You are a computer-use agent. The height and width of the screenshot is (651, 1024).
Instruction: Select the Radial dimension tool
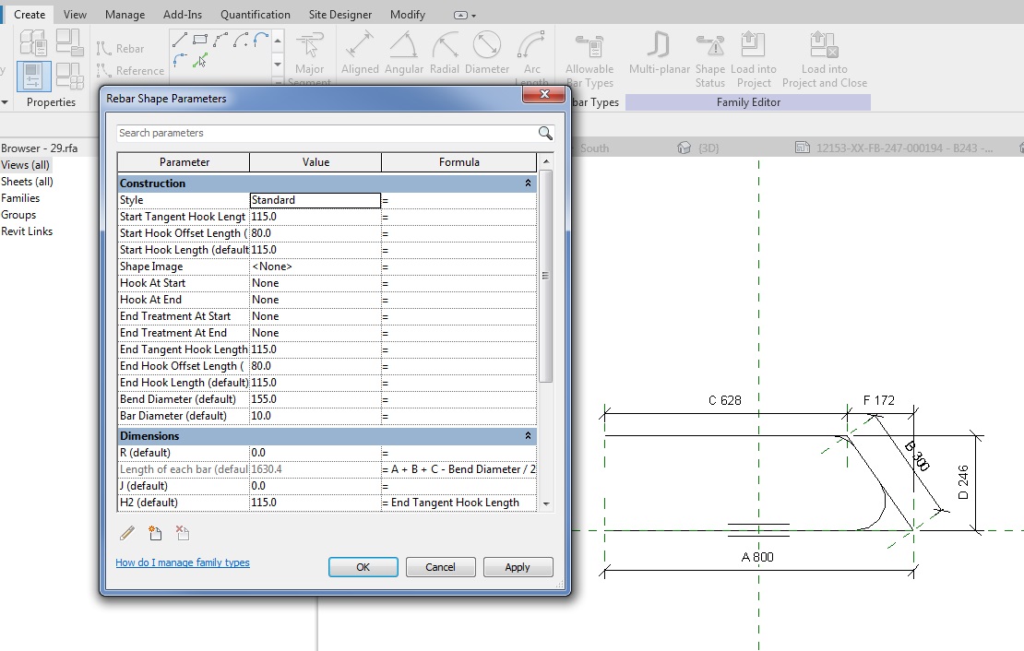444,51
